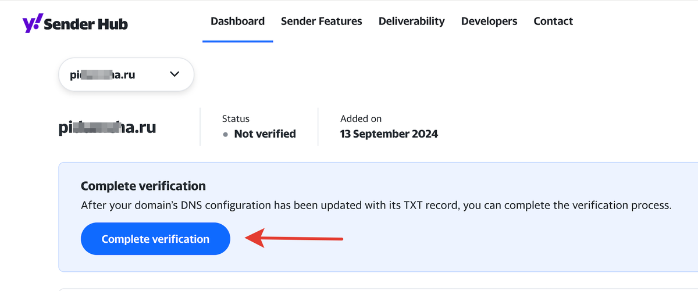Click the large domain name heading
698x291 pixels.
coord(108,128)
